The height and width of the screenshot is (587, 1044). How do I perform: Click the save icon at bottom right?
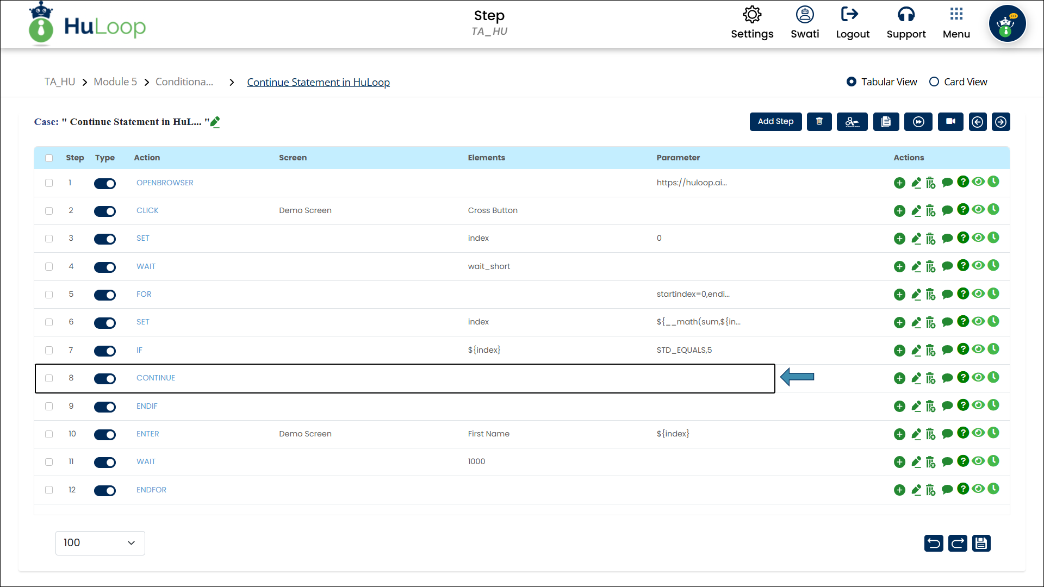(981, 543)
